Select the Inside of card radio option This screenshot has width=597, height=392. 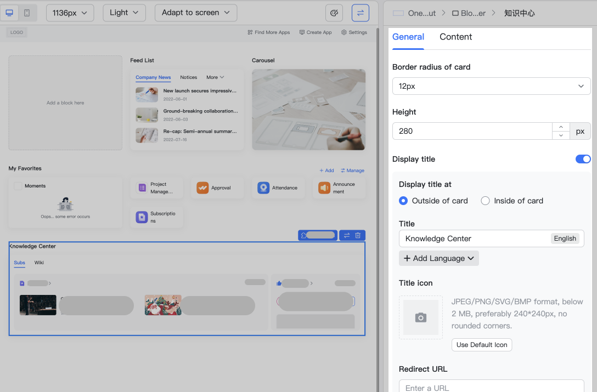tap(485, 201)
